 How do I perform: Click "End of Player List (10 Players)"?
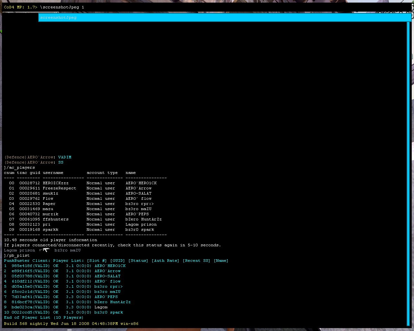tap(44, 317)
